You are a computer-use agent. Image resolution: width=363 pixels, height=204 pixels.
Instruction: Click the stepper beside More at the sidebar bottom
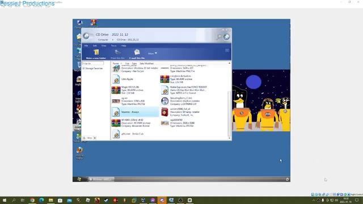coord(95,138)
